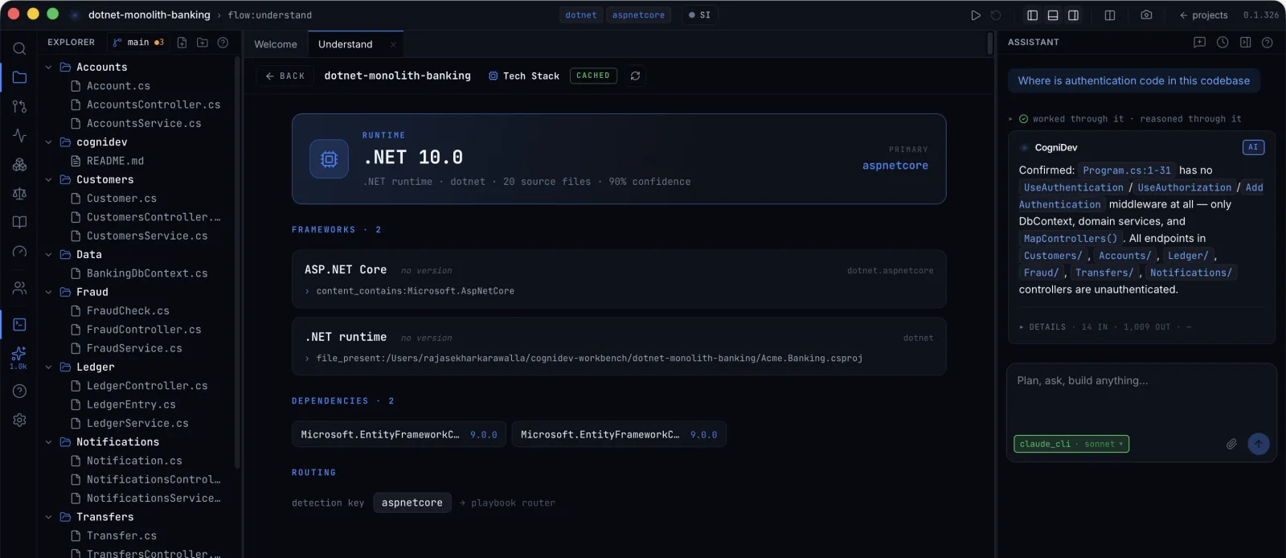
Task: Open the source control branch icon
Action: coord(19,106)
